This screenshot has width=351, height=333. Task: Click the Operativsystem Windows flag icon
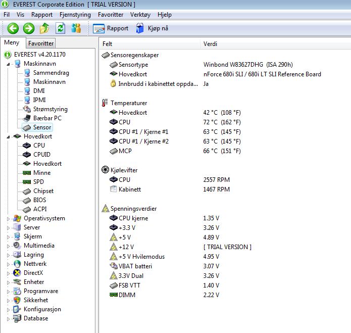click(17, 218)
